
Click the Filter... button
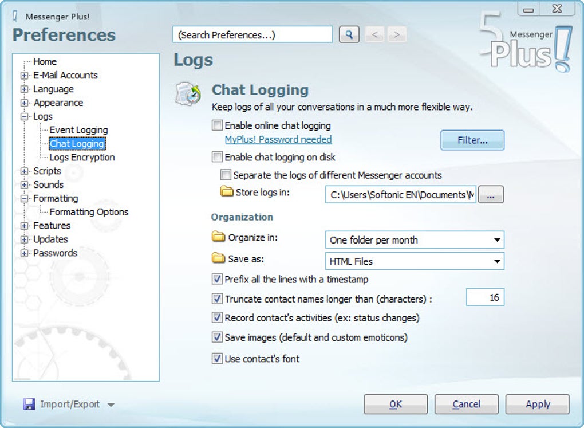[x=472, y=140]
